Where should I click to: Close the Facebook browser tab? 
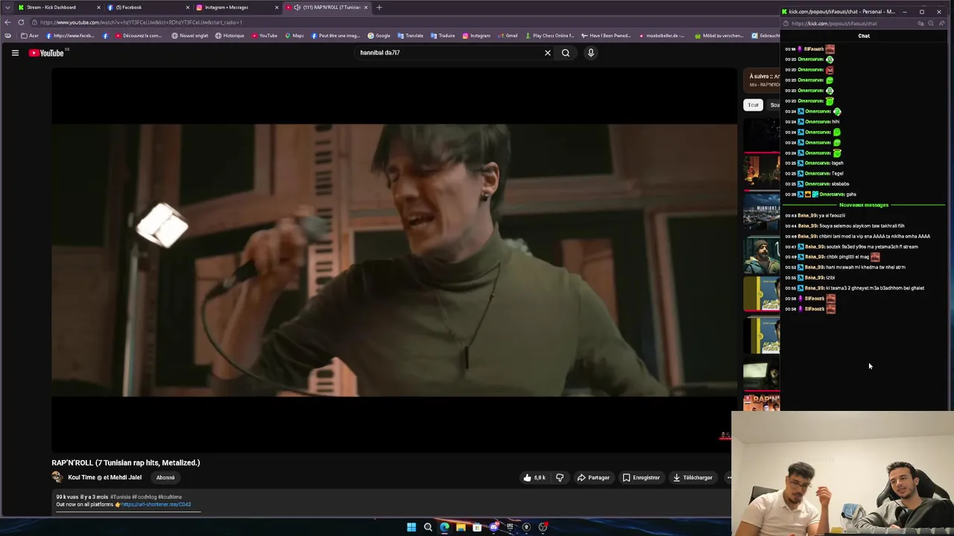point(188,7)
